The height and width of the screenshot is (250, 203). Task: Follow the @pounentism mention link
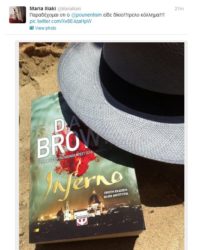click(87, 15)
